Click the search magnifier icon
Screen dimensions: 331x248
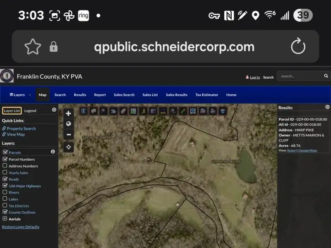(326, 76)
